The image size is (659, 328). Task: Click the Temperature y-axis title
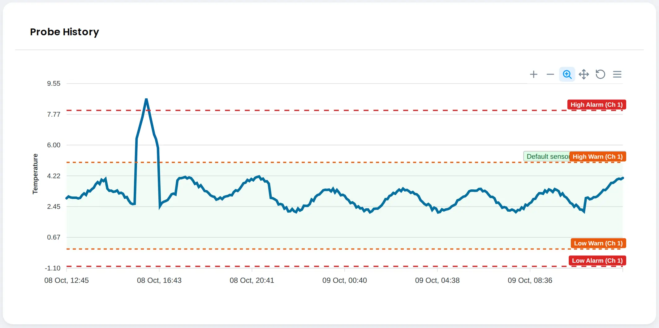pos(35,174)
